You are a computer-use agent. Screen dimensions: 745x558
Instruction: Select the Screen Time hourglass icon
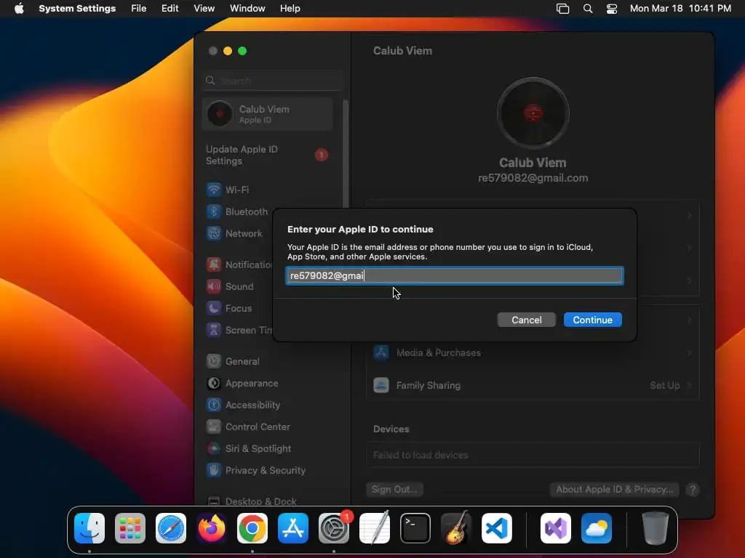[x=214, y=331]
